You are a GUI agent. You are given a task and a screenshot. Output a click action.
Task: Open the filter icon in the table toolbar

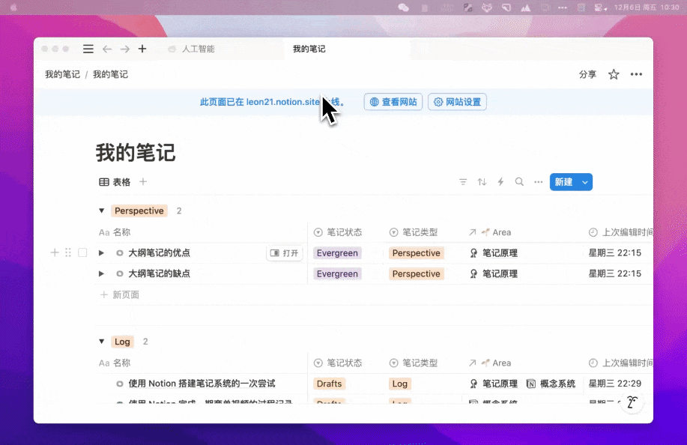point(463,181)
